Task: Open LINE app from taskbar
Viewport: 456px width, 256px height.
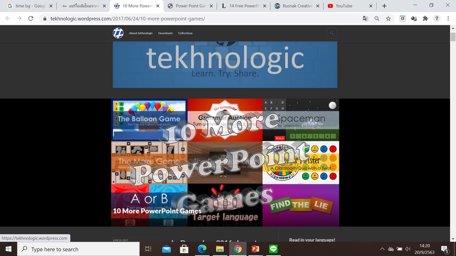Action: [x=273, y=249]
